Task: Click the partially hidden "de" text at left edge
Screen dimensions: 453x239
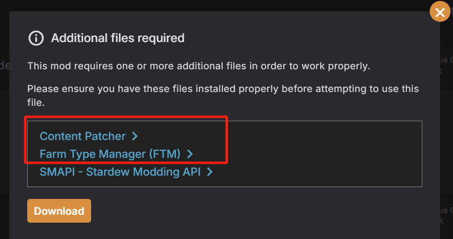Action: point(4,66)
